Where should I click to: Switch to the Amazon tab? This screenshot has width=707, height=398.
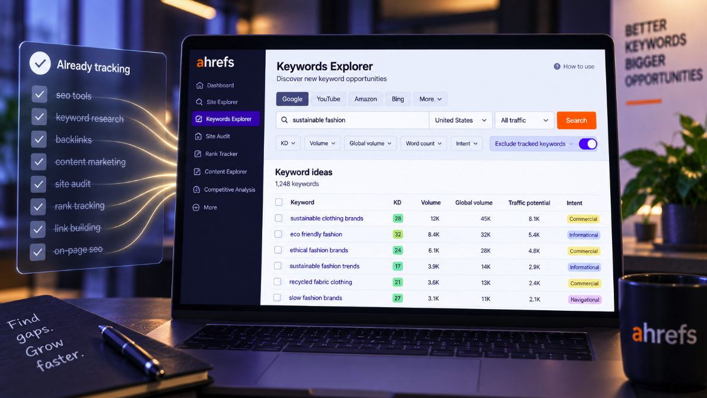[366, 99]
